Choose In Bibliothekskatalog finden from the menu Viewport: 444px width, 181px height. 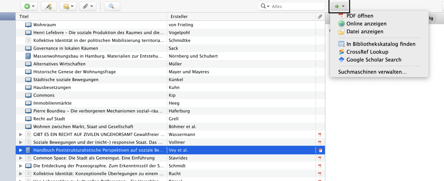coord(381,44)
